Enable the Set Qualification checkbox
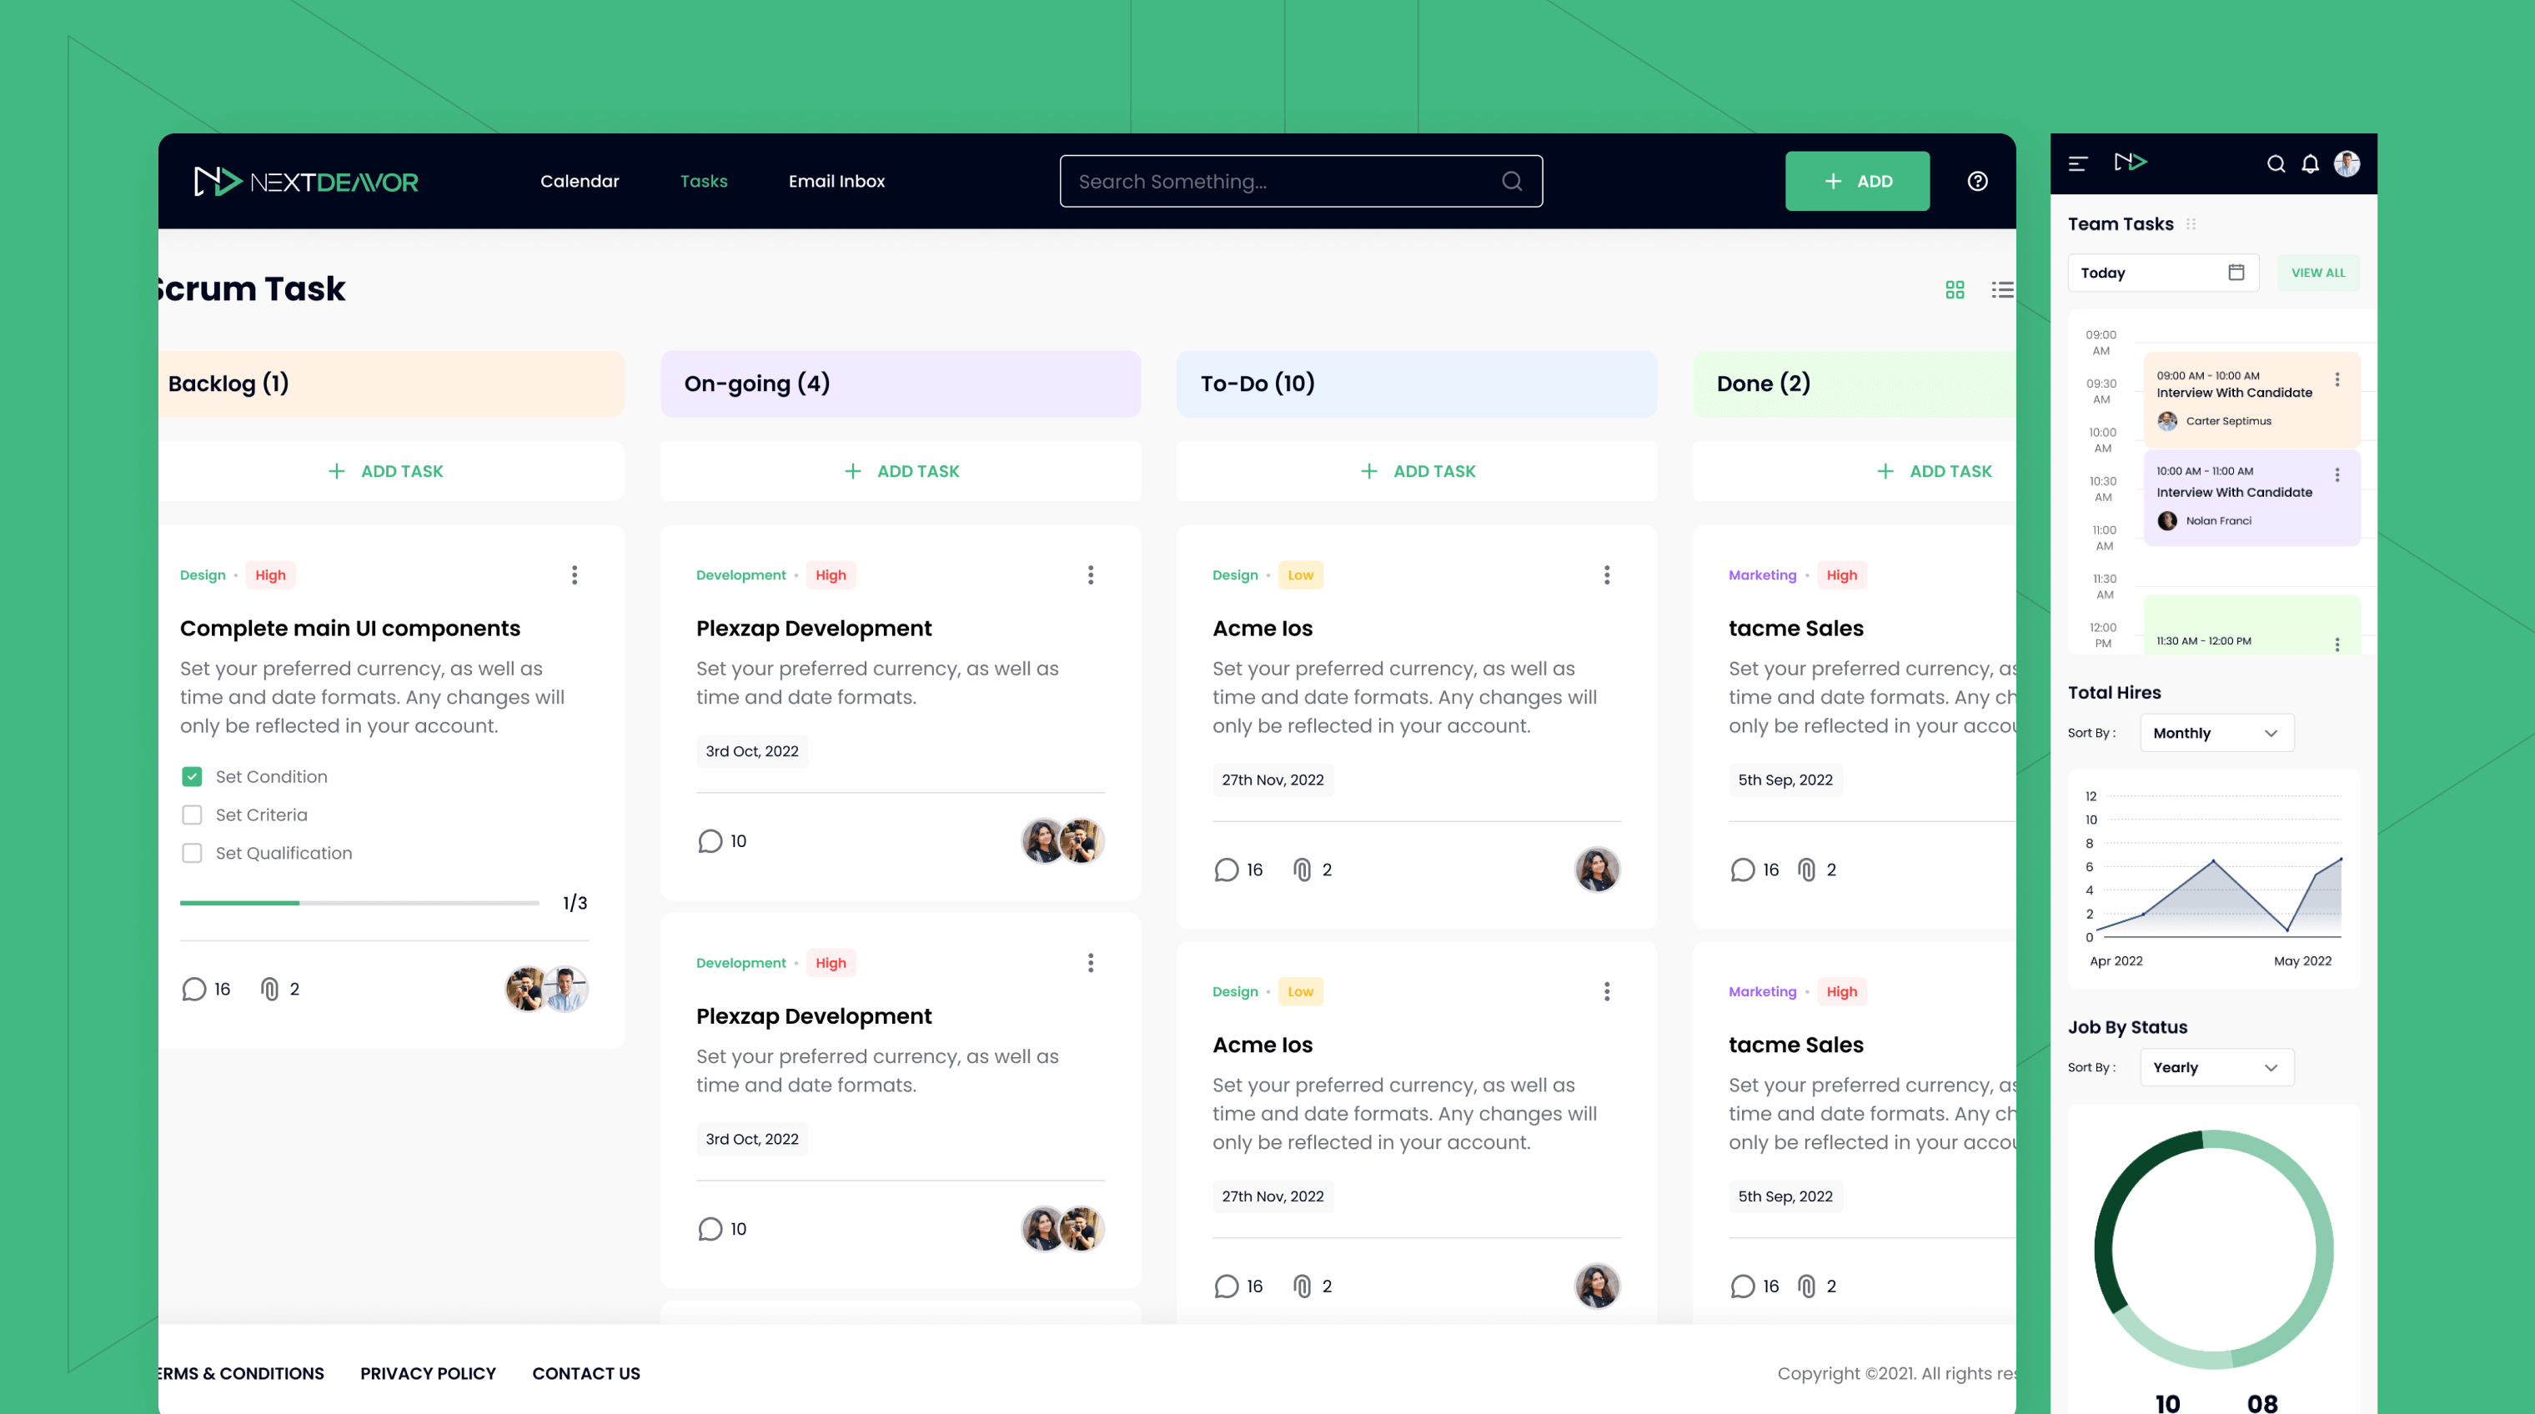The height and width of the screenshot is (1414, 2535). [x=192, y=853]
